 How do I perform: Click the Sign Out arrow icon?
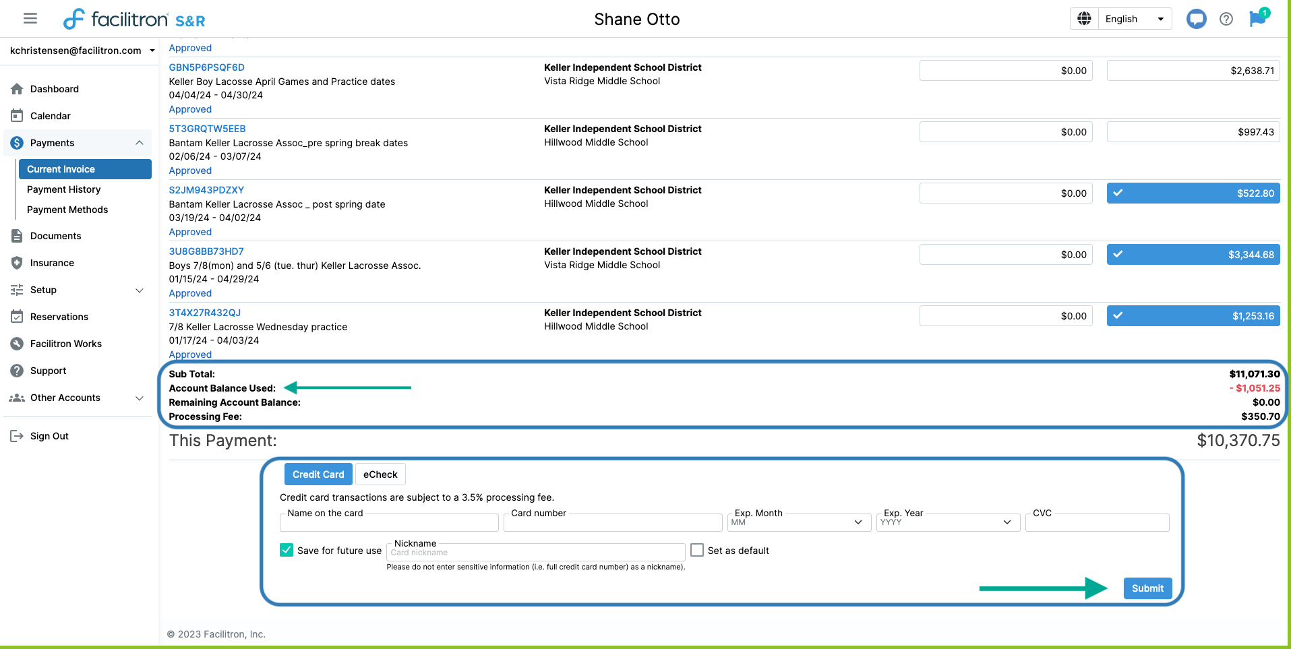[17, 436]
